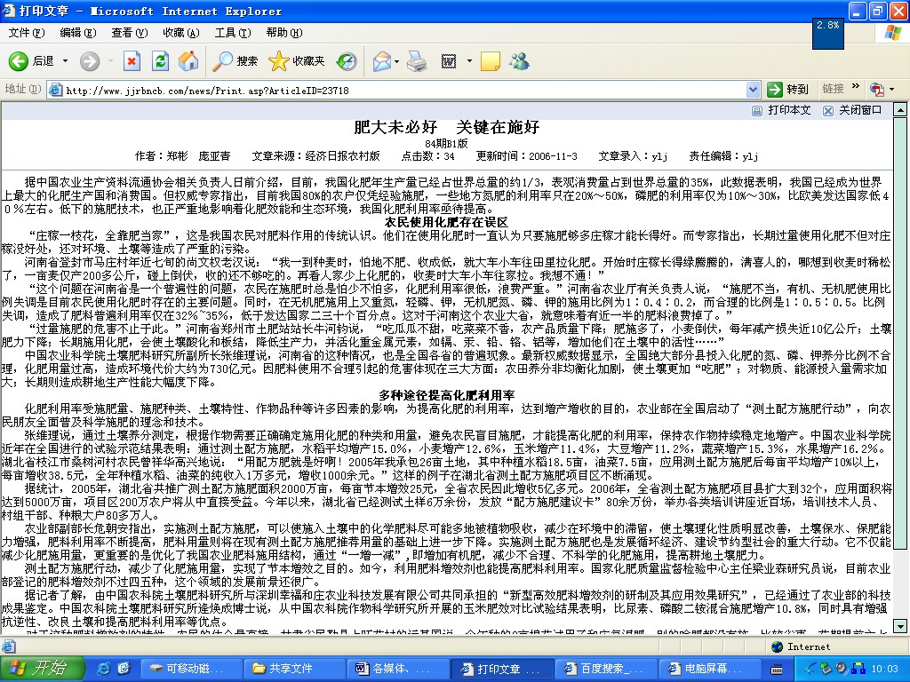
Task: Stop page loading with the red X icon
Action: click(132, 61)
